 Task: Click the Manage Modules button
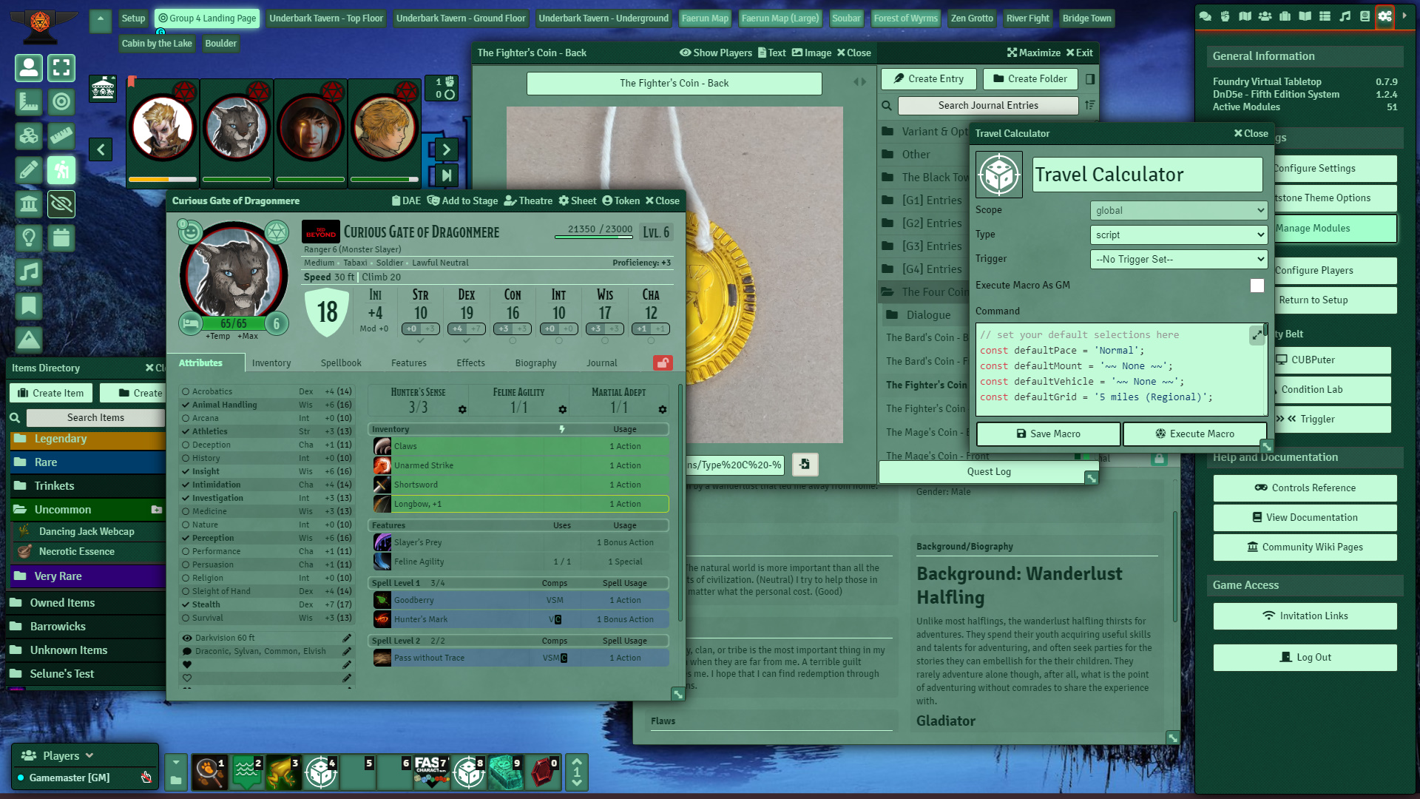(x=1334, y=229)
